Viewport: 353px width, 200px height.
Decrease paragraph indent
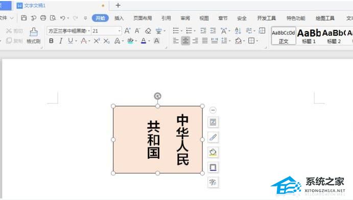coord(203,31)
